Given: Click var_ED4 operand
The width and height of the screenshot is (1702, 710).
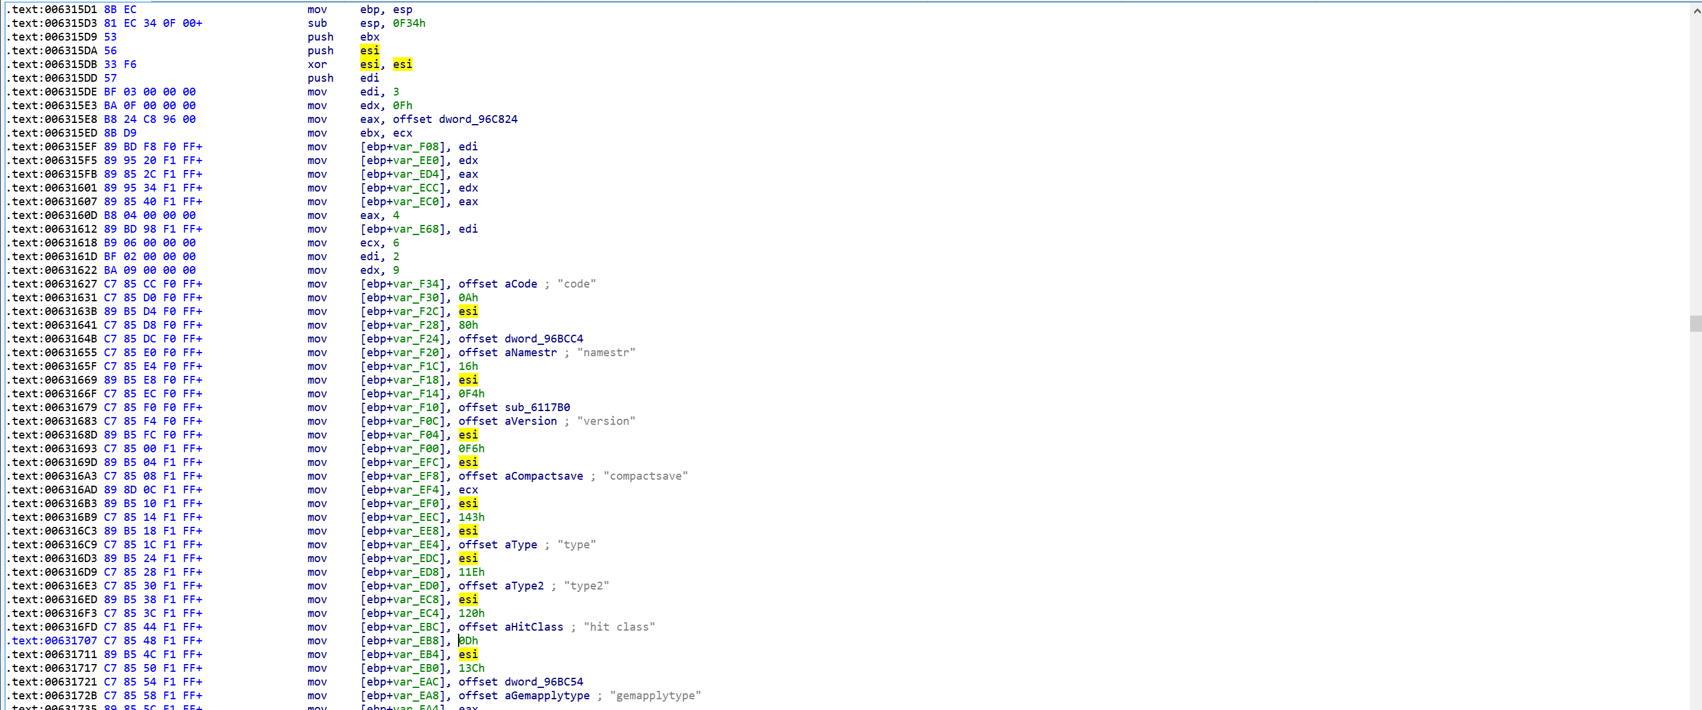Looking at the screenshot, I should 416,174.
